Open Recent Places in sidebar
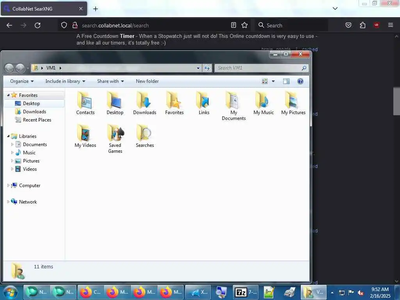 coord(33,120)
